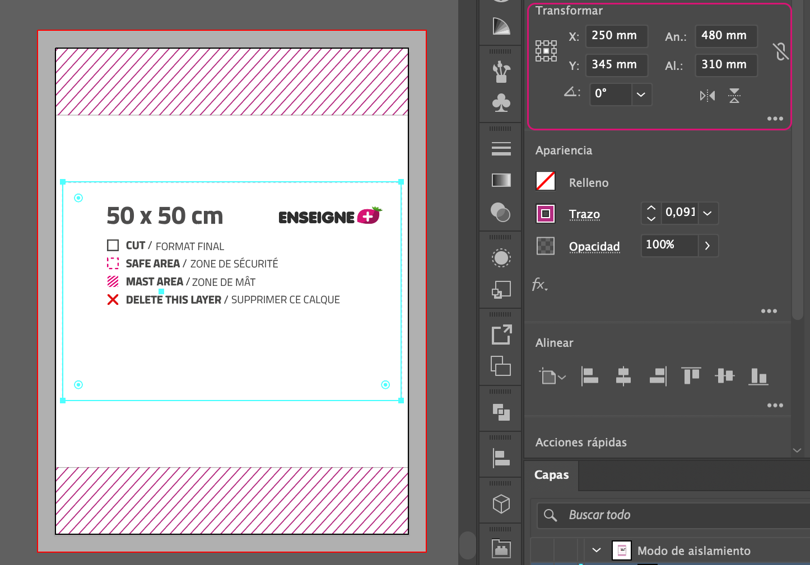
Task: Flip the selection vertically
Action: (734, 96)
